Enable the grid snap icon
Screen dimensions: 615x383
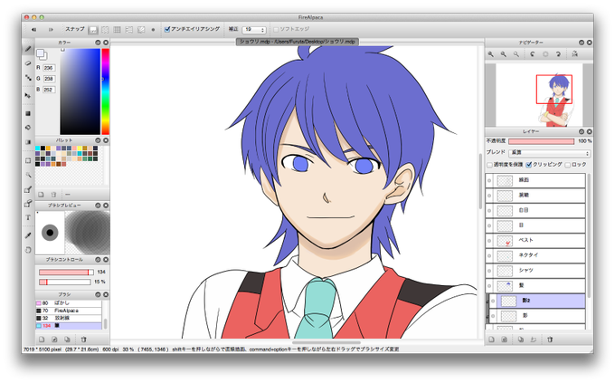117,30
